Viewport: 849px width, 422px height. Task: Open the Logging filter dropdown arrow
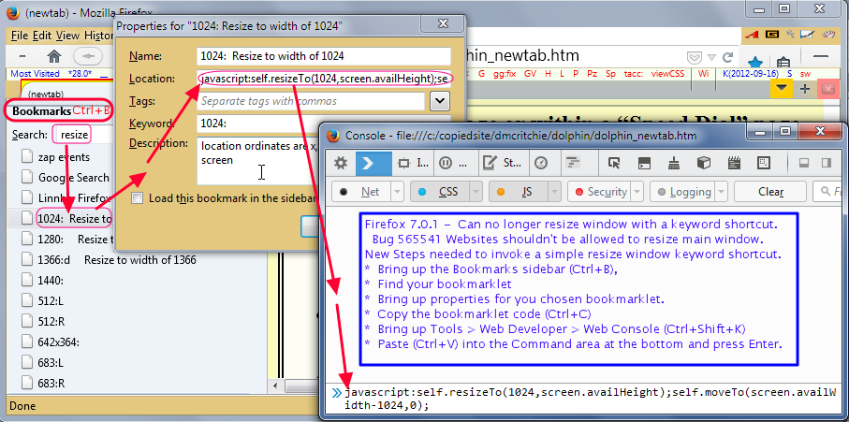723,192
